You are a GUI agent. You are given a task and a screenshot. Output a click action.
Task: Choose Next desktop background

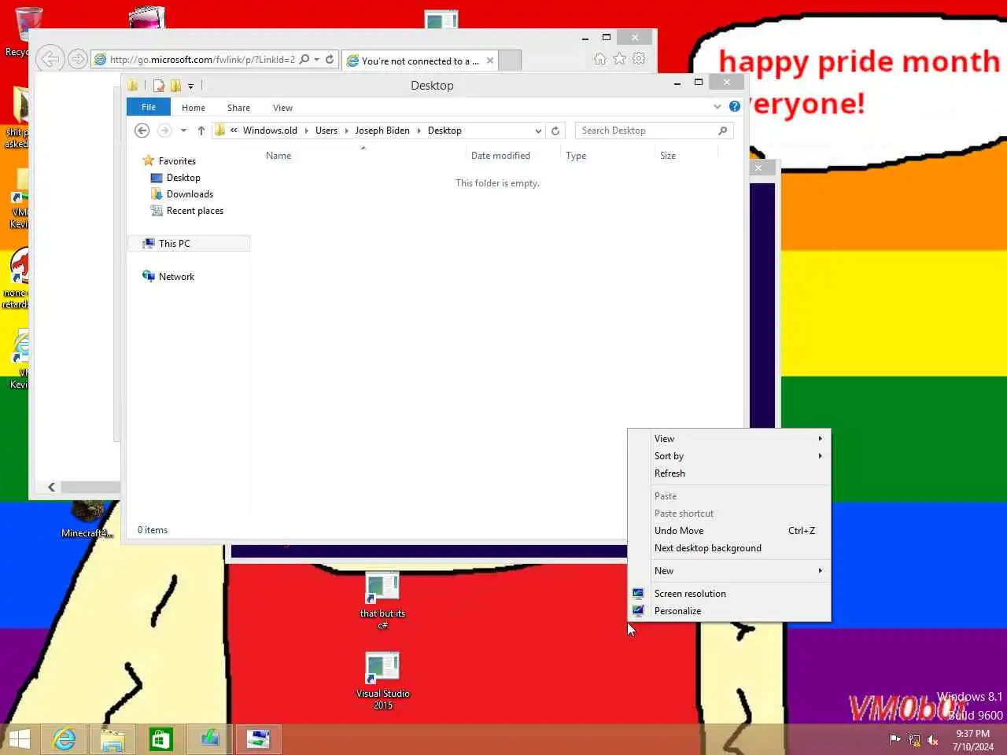coord(729,548)
